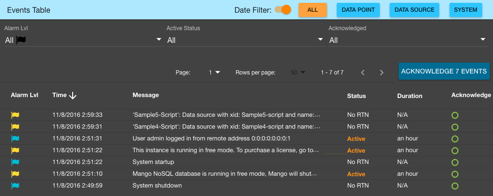Image resolution: width=493 pixels, height=196 pixels.
Task: Open the Alarm Lvl filter dropdown
Action: 84,40
